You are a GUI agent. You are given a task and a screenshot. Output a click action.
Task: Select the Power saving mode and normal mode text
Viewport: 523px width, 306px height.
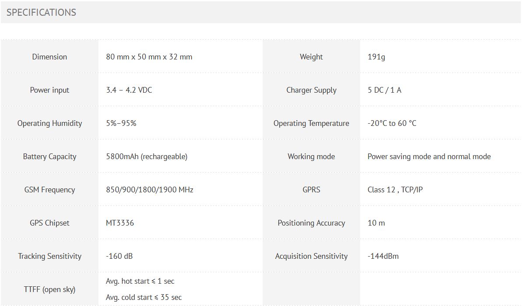coord(429,156)
